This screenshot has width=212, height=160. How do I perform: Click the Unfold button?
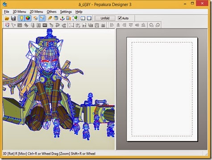(105, 18)
